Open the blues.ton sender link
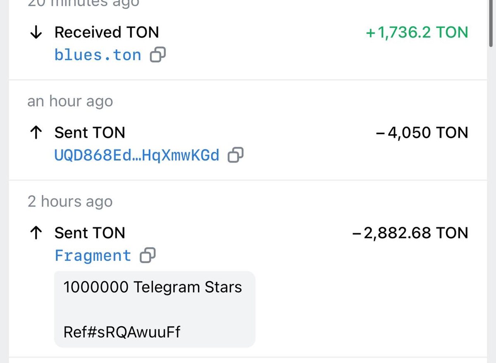The width and height of the screenshot is (496, 363). click(x=98, y=55)
